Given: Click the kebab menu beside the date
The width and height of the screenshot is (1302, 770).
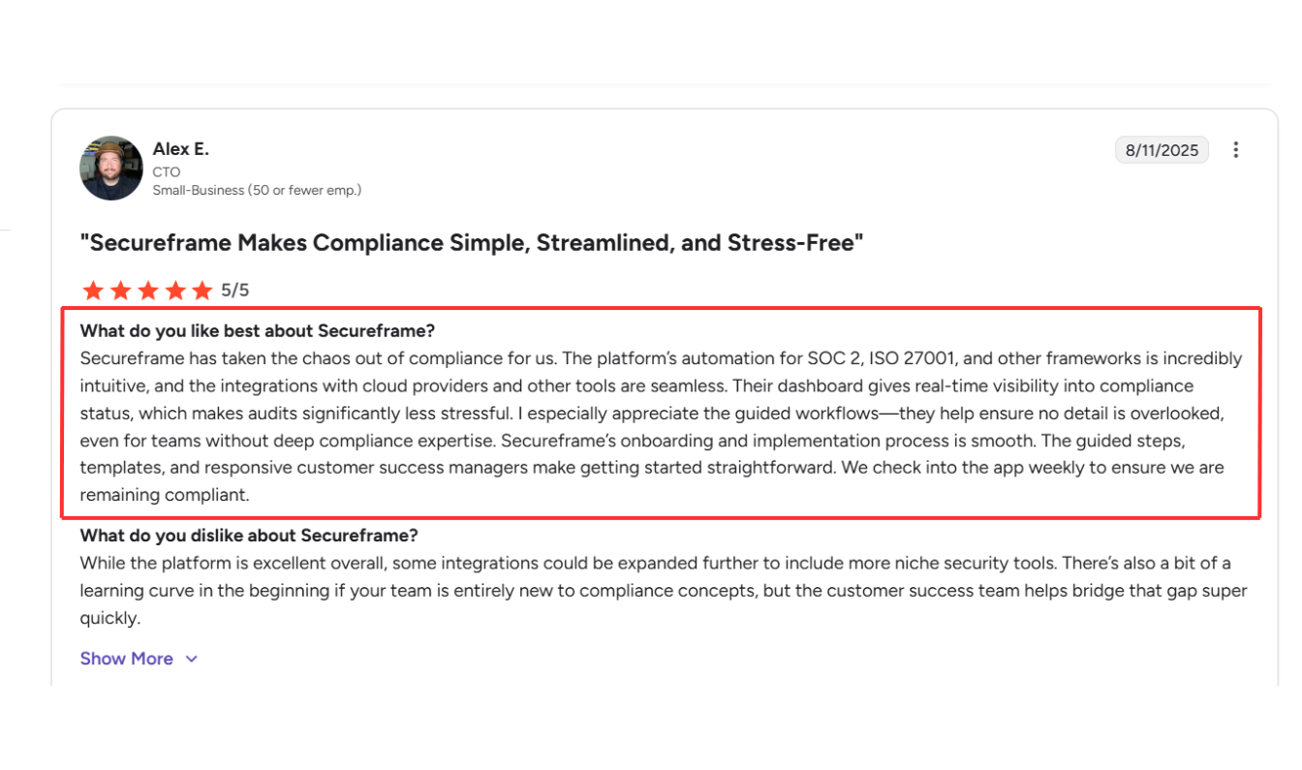Looking at the screenshot, I should pyautogui.click(x=1236, y=149).
